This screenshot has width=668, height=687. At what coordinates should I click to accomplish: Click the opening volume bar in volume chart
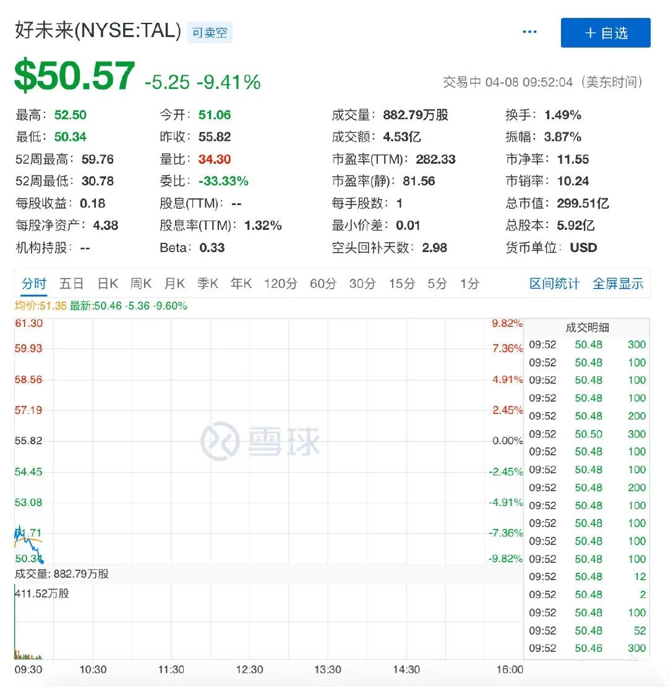click(x=15, y=622)
